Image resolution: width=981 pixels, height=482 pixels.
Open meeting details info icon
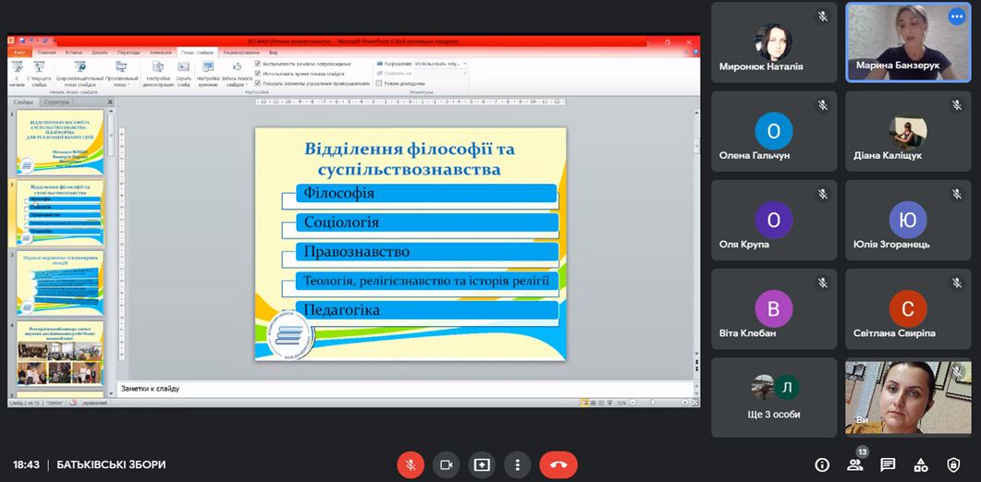pos(822,464)
